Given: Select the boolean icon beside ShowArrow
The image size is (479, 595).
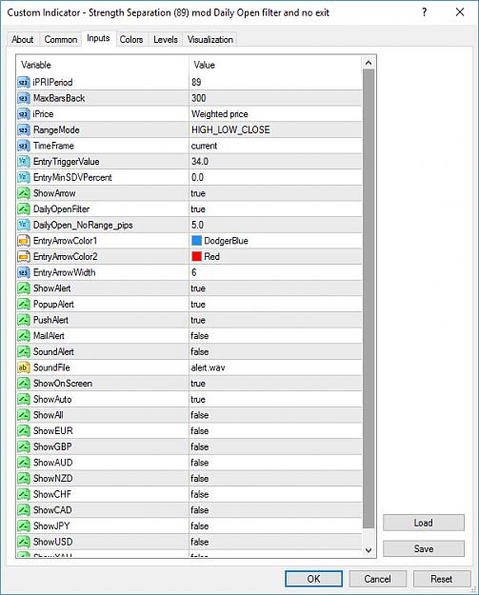Looking at the screenshot, I should [24, 193].
